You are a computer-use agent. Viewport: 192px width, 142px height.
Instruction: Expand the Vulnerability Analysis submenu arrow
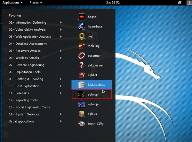[61, 30]
